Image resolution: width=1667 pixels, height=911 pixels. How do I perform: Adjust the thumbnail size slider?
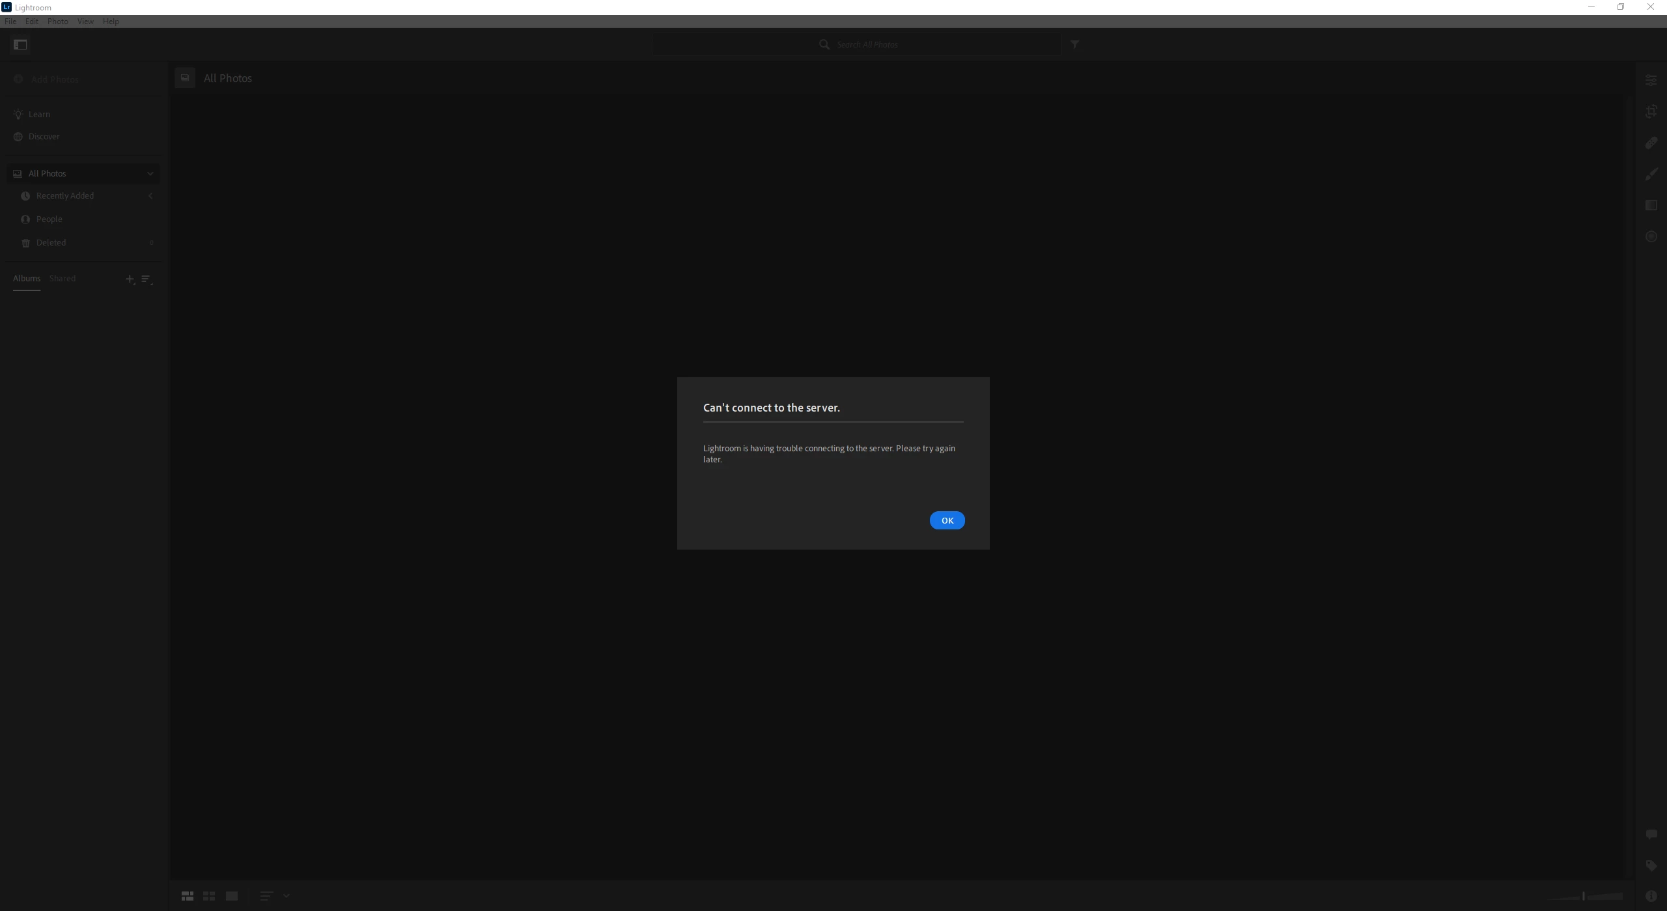(1584, 896)
